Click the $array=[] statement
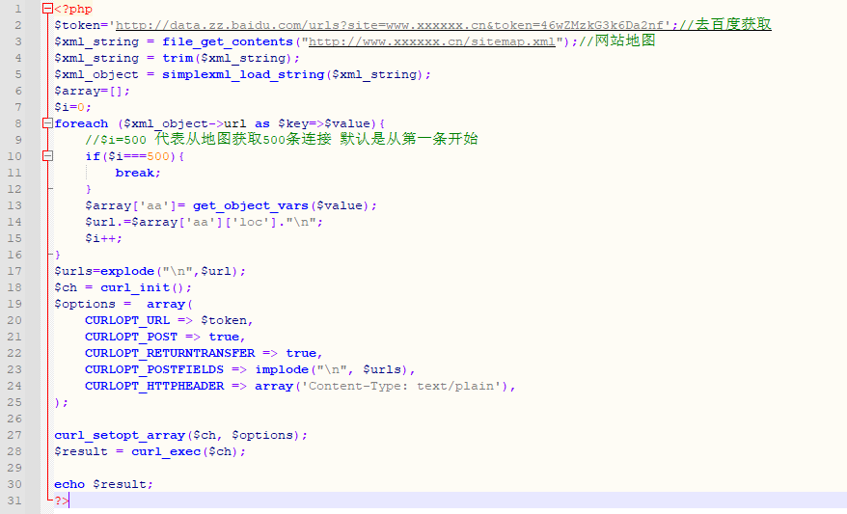Image resolution: width=847 pixels, height=514 pixels. (93, 91)
